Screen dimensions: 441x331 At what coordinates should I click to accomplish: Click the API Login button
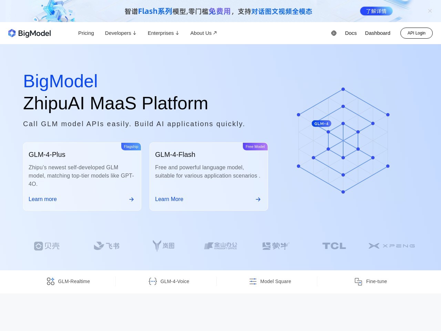(416, 33)
